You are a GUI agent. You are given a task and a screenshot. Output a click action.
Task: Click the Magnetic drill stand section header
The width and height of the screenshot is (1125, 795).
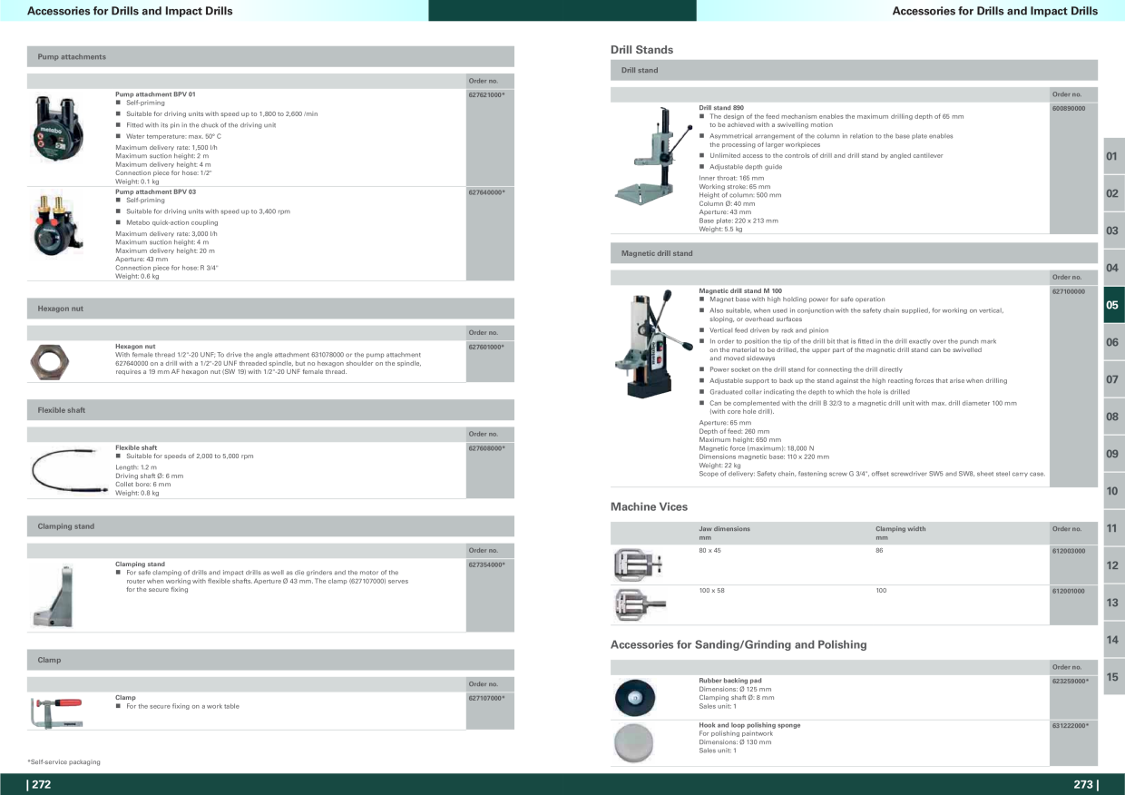click(x=854, y=253)
